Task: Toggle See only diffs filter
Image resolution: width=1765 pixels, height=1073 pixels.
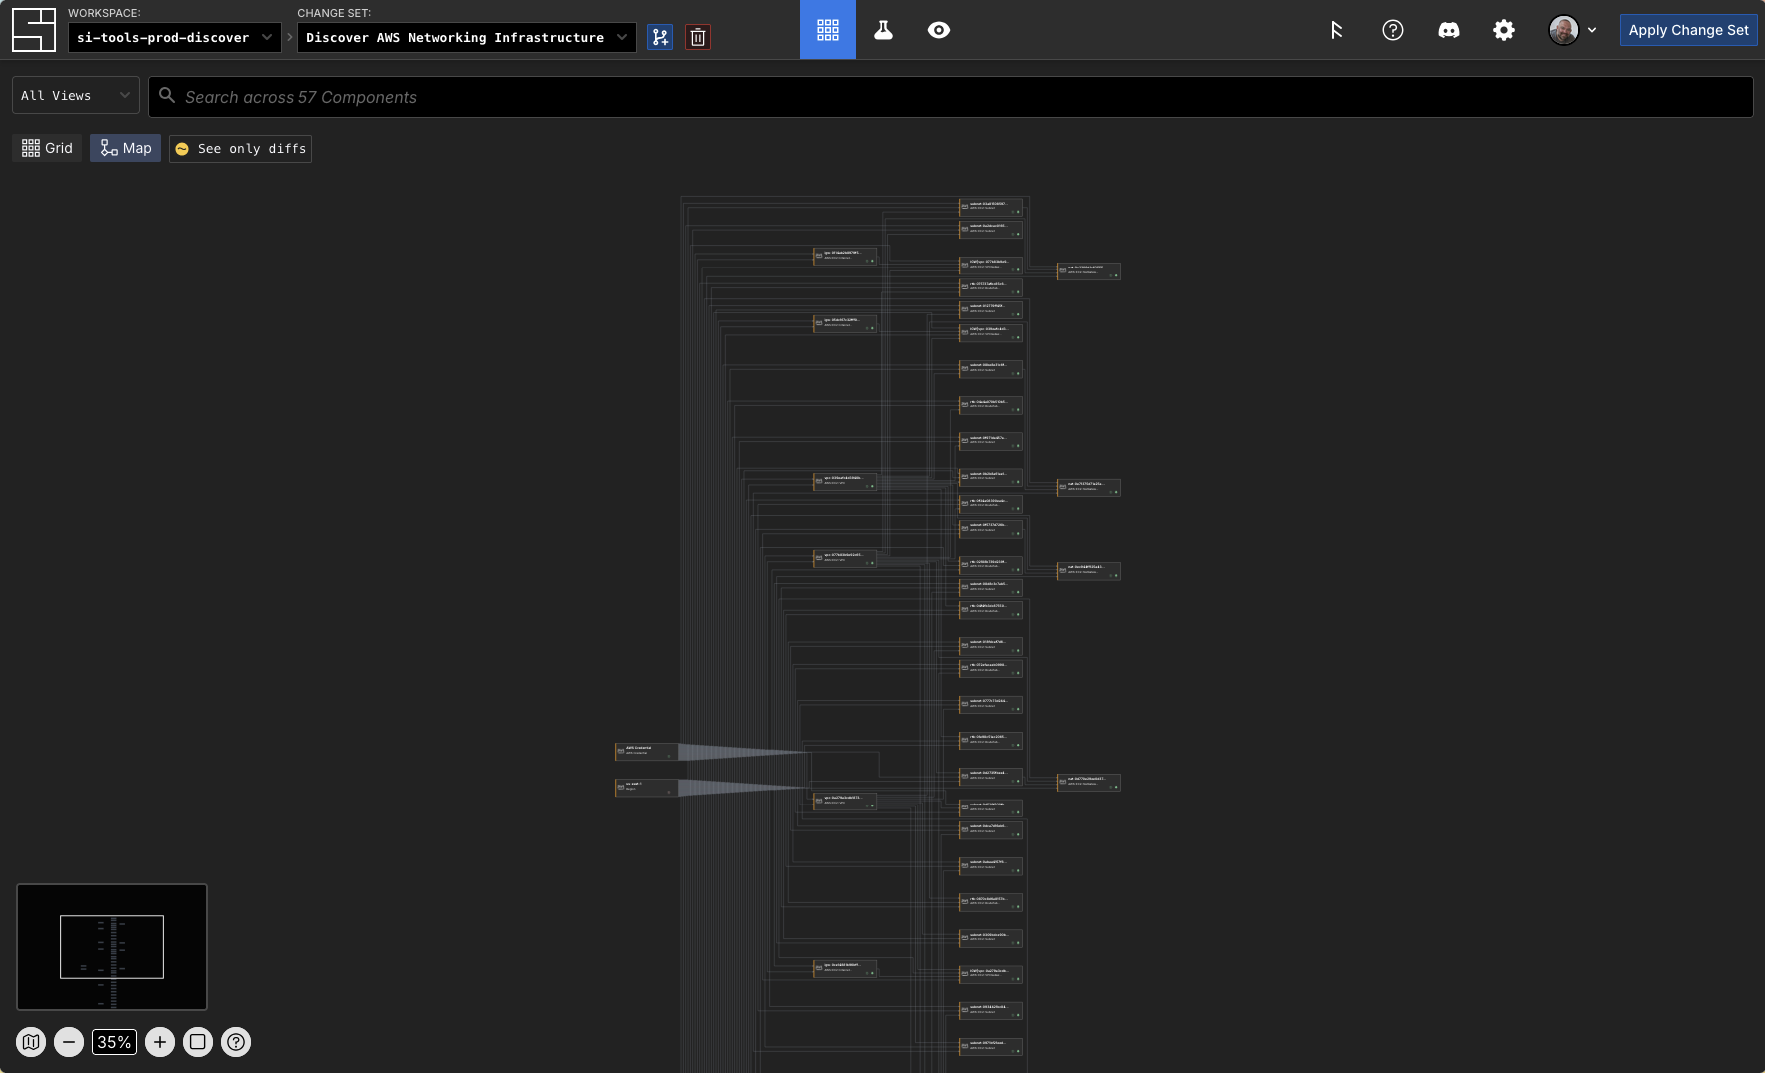Action: (241, 149)
